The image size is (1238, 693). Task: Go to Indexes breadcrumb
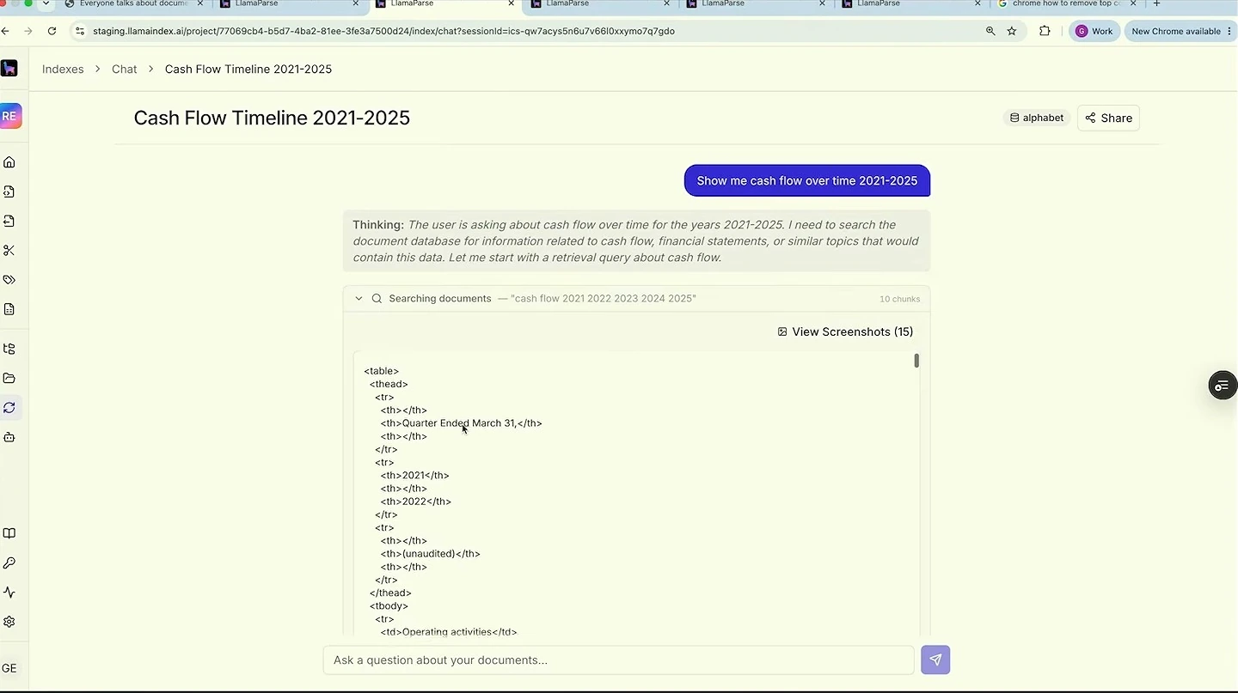tap(63, 69)
